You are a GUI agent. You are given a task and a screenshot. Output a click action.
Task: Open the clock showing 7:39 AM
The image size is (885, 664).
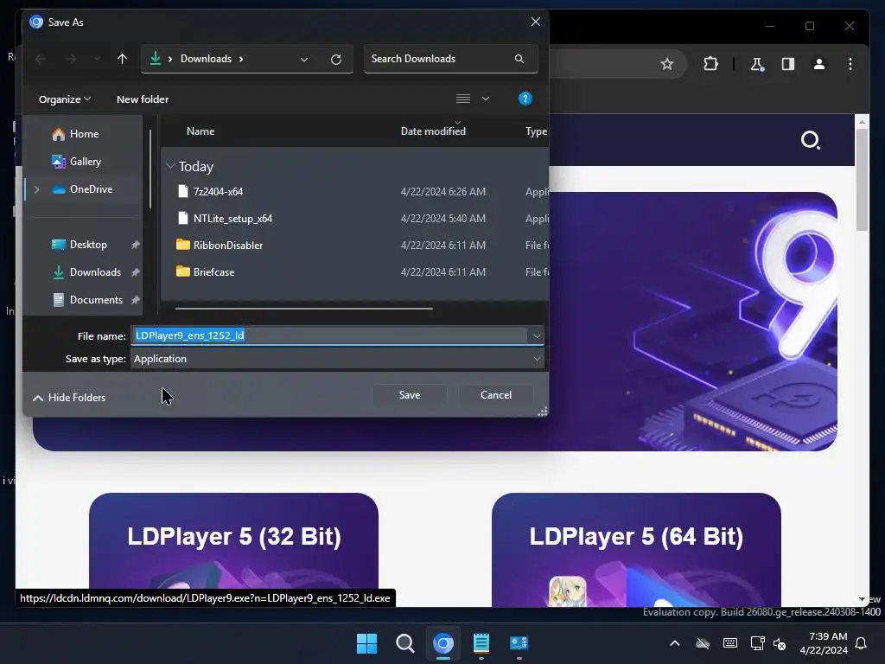point(824,643)
